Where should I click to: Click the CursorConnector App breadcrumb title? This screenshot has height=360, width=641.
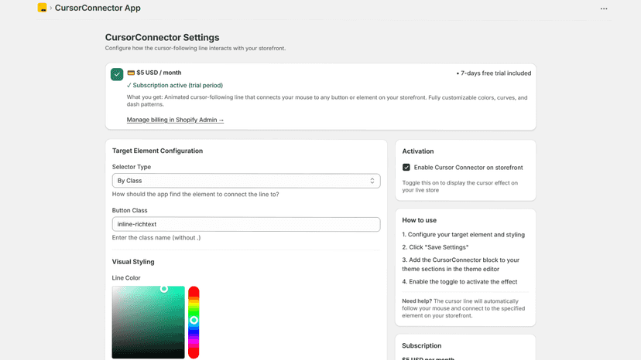click(x=98, y=8)
